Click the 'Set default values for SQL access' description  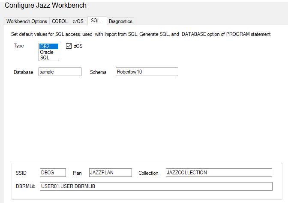pyautogui.click(x=141, y=34)
